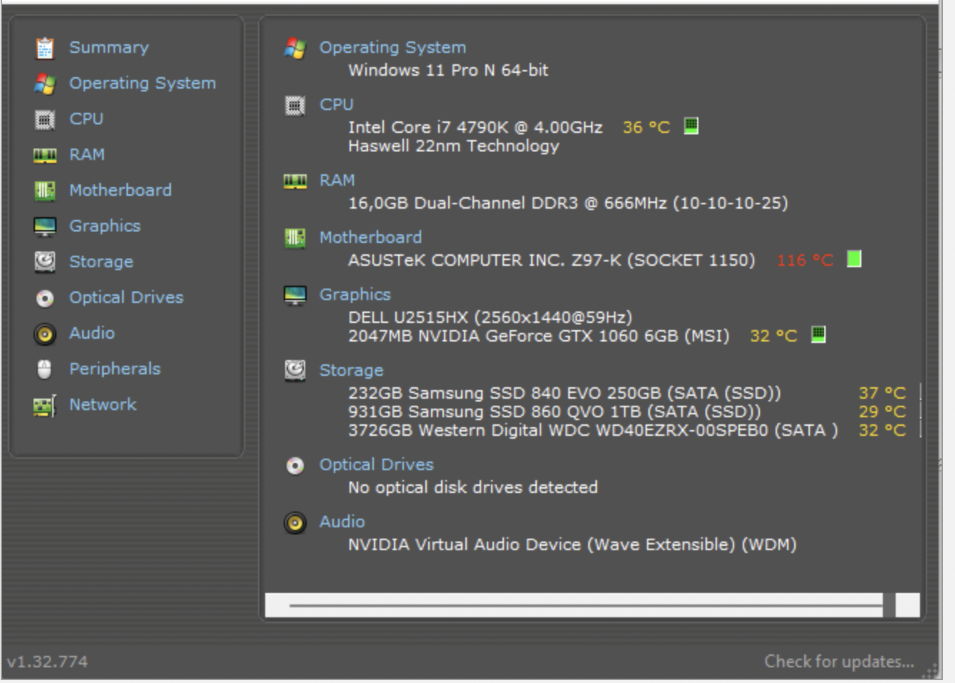Open the Operating System sidebar section
Viewport: 955px width, 683px height.
pyautogui.click(x=142, y=84)
